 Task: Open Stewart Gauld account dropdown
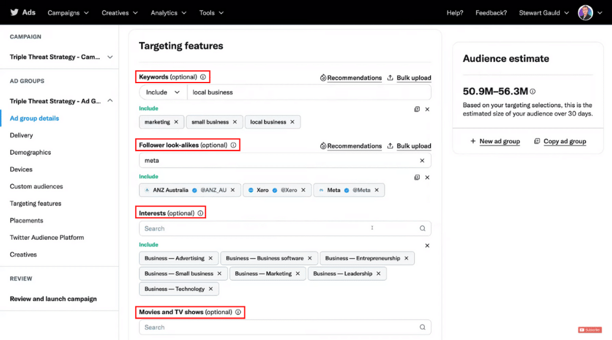coord(543,13)
